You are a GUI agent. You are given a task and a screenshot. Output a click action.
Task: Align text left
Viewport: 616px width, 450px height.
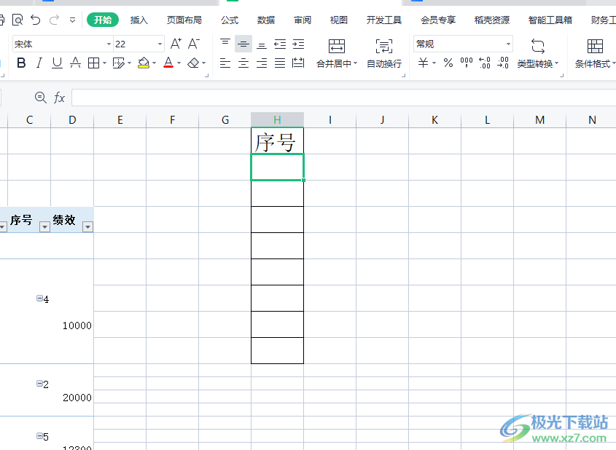pos(225,63)
